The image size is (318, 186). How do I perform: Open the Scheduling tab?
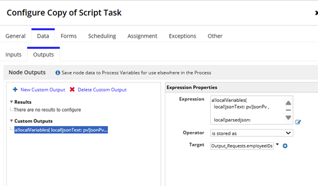click(102, 36)
